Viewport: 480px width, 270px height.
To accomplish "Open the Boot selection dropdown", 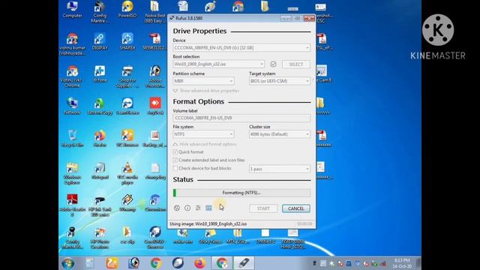I will pos(218,64).
